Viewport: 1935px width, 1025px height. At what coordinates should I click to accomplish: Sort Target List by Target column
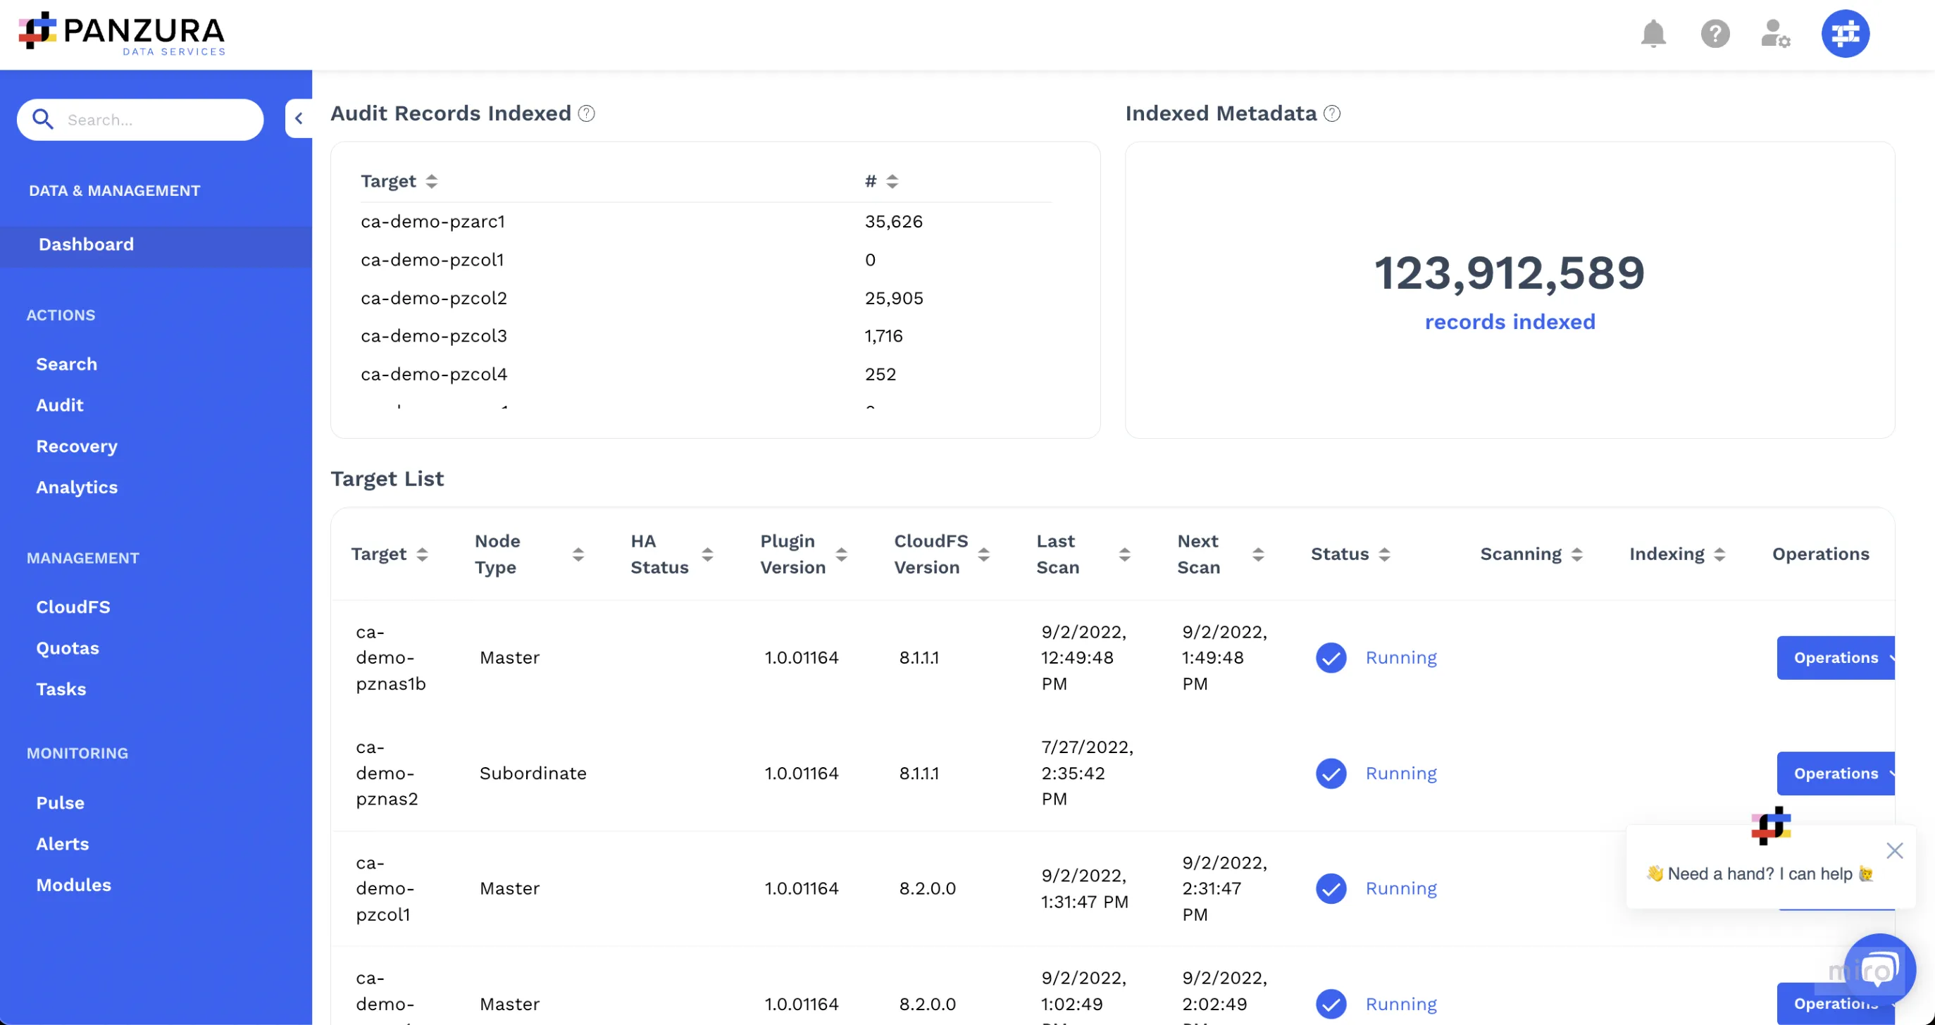(x=422, y=554)
